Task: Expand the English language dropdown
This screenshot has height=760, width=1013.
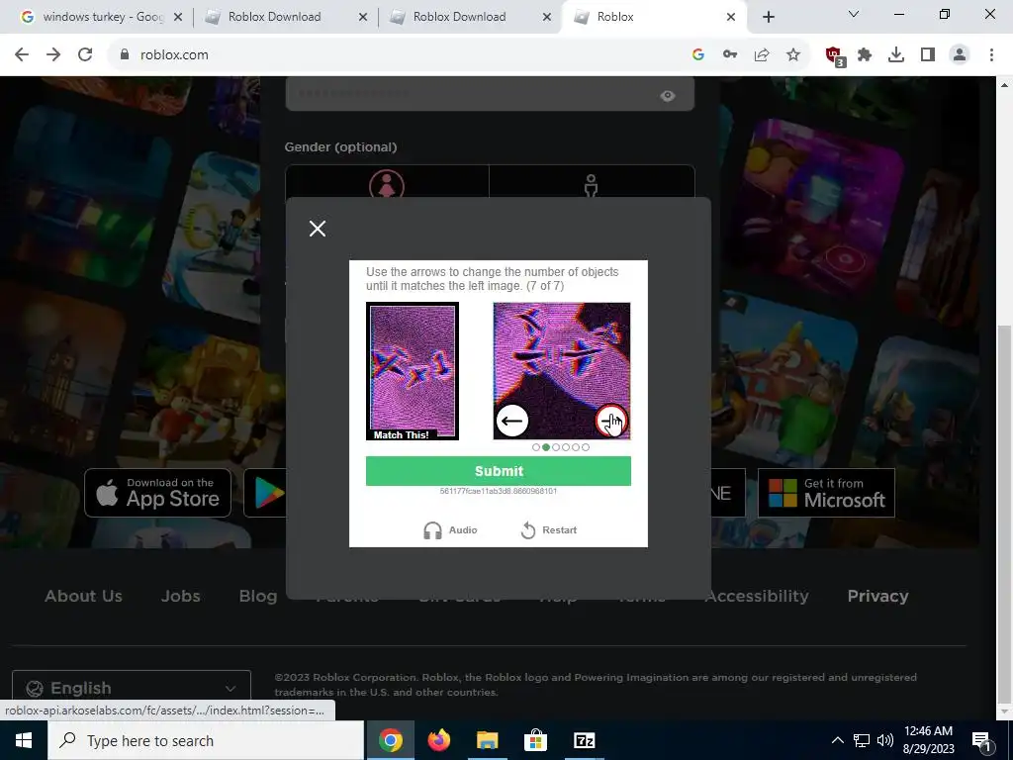Action: point(132,689)
